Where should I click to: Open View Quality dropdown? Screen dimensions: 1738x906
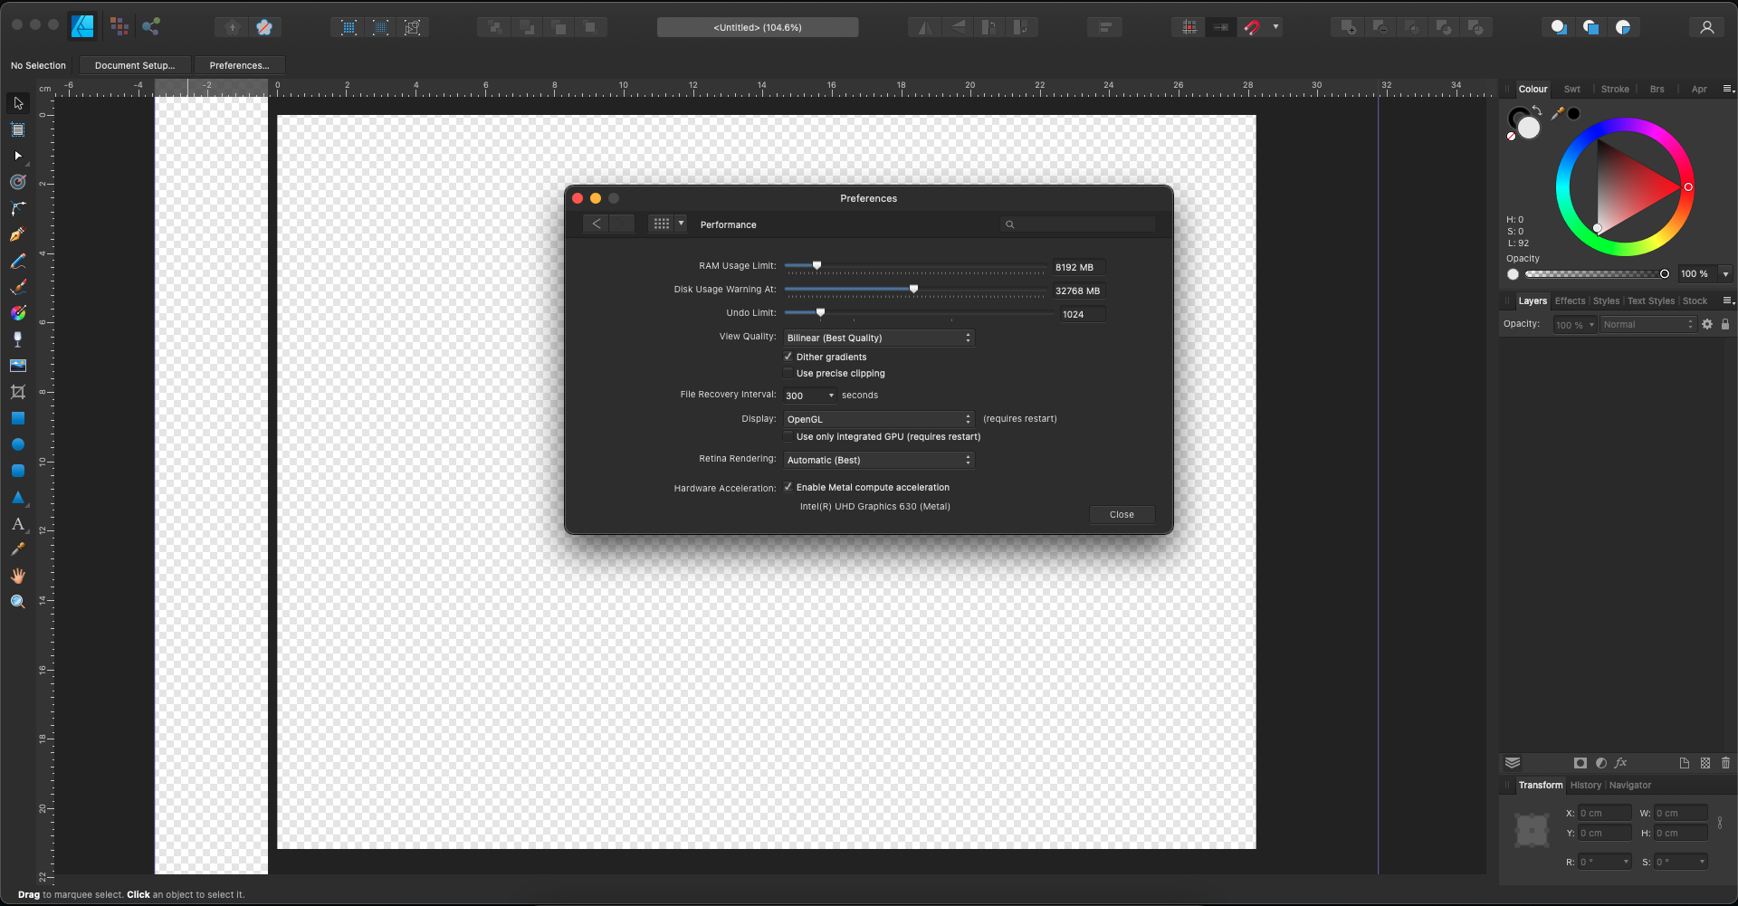point(878,338)
